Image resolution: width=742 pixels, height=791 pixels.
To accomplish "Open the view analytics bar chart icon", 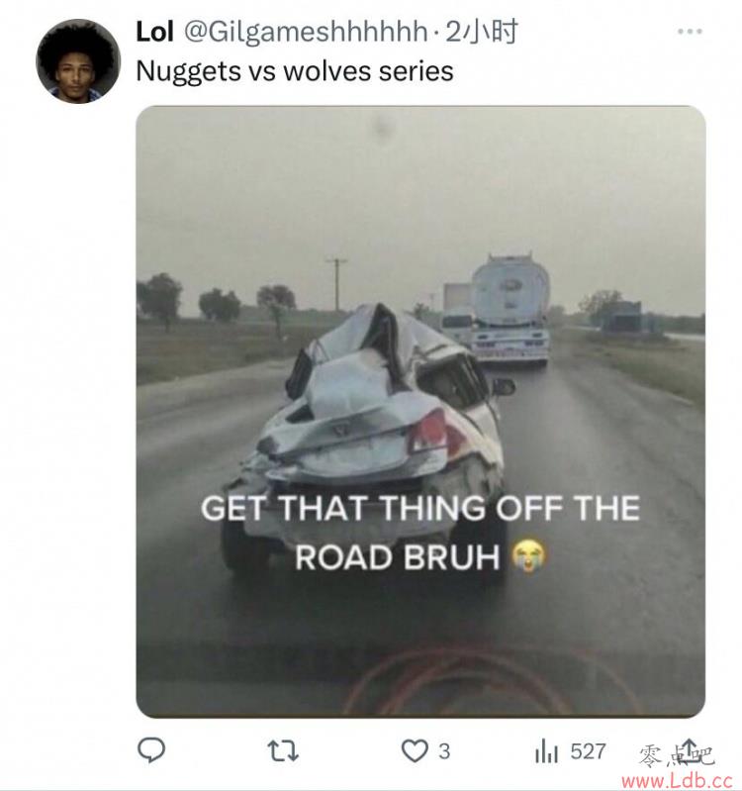I will coord(546,751).
